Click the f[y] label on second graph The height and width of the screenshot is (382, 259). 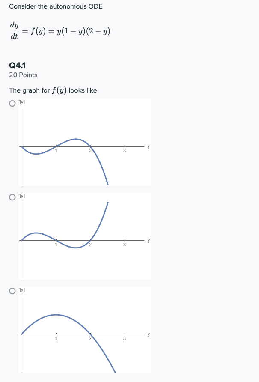coord(21,197)
